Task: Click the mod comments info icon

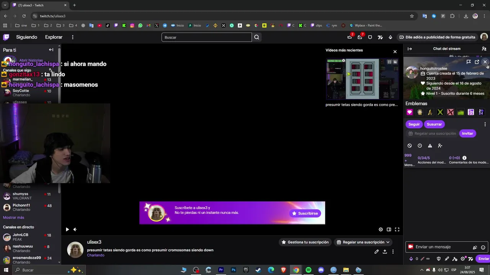Action: point(464,158)
